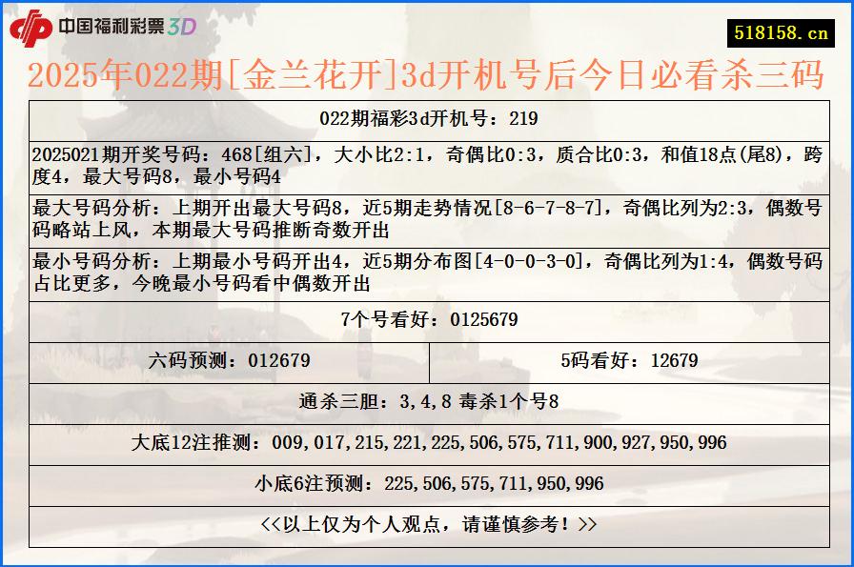Click the green decorative header banner

427,27
